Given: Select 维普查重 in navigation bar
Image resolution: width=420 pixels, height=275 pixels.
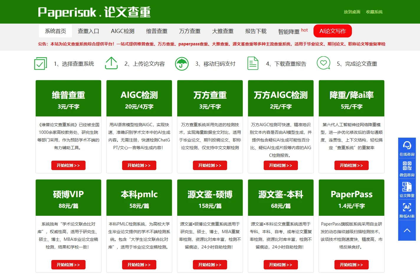Looking at the screenshot, I should tap(157, 31).
